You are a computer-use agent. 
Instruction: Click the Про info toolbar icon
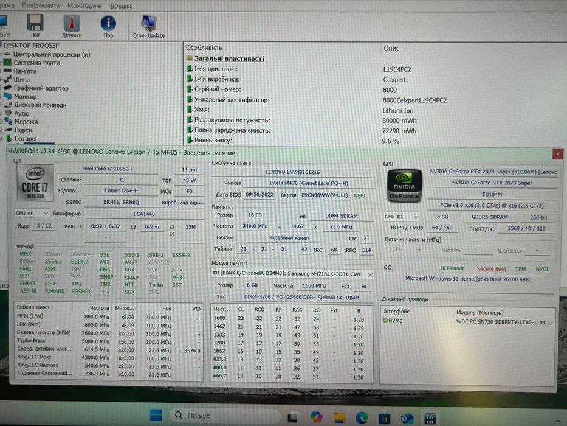point(108,26)
